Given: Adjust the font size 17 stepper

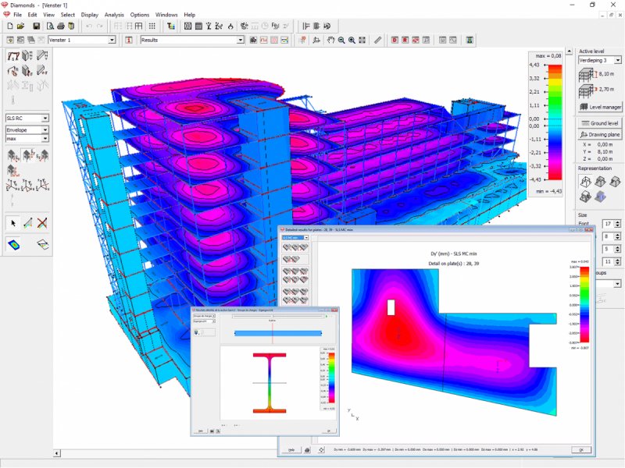Looking at the screenshot, I should 617,224.
